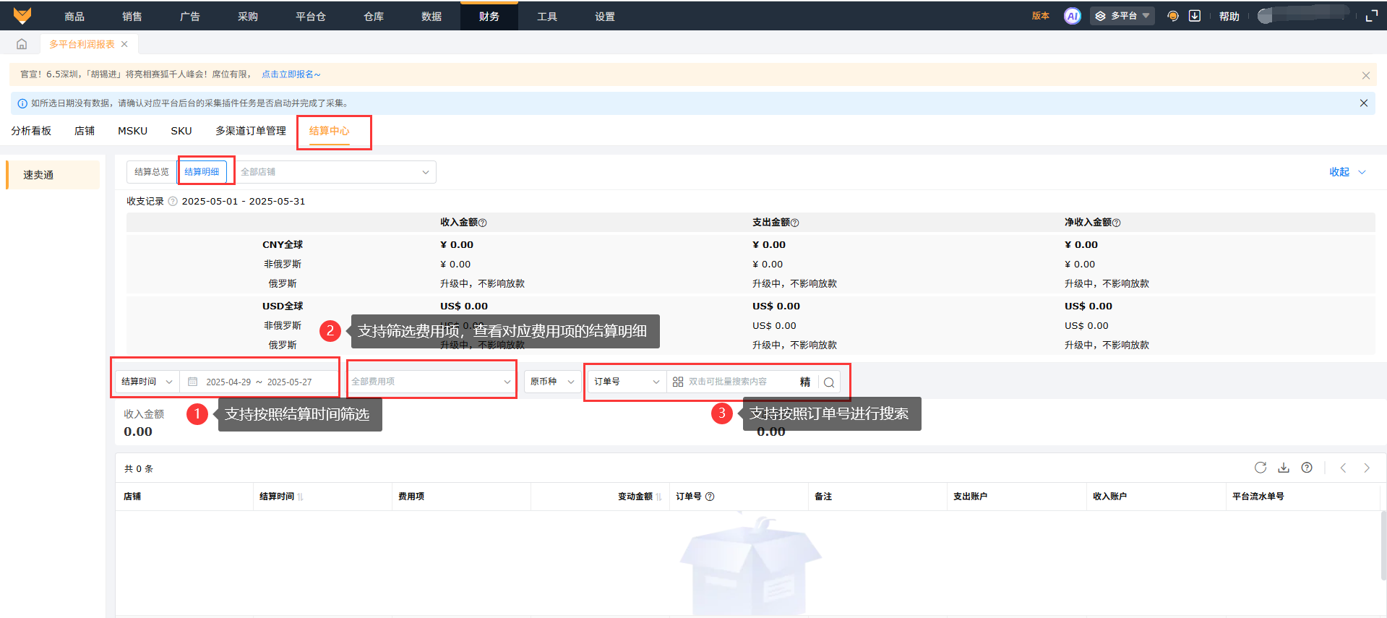The image size is (1387, 618).
Task: Open the 采购 menu
Action: 248,16
